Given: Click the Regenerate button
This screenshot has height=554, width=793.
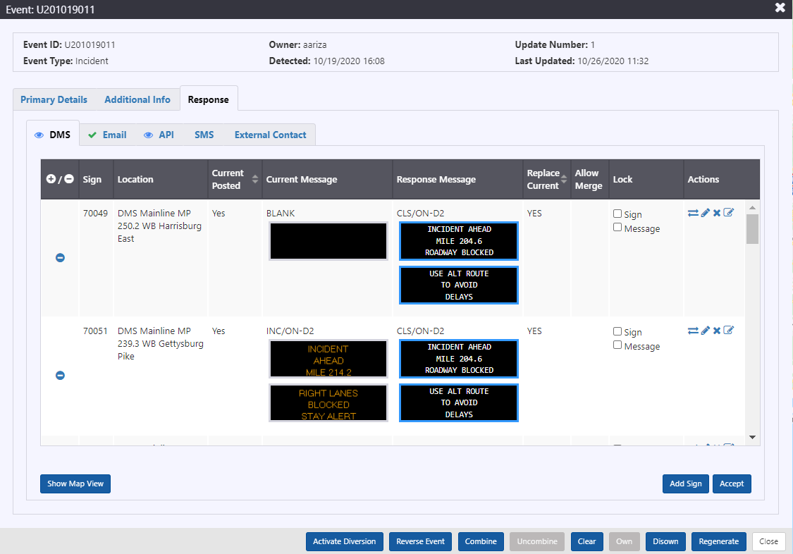Looking at the screenshot, I should [719, 541].
